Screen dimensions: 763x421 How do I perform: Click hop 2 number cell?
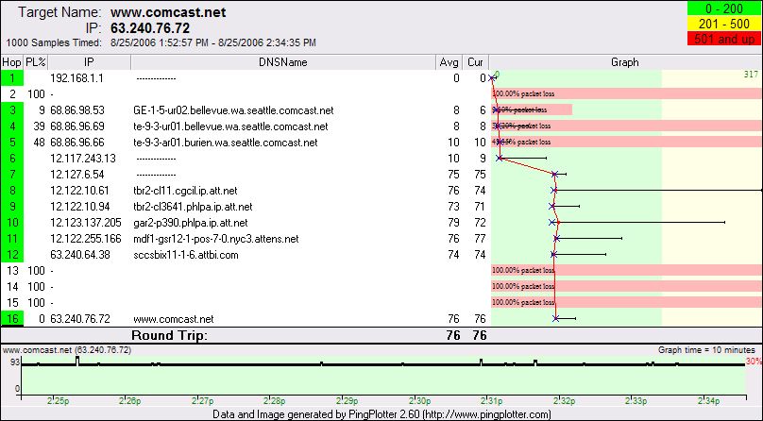(x=12, y=93)
